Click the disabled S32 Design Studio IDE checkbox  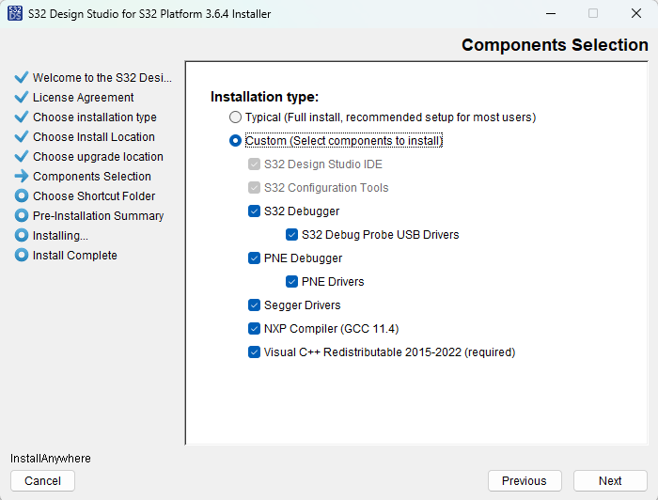point(254,164)
